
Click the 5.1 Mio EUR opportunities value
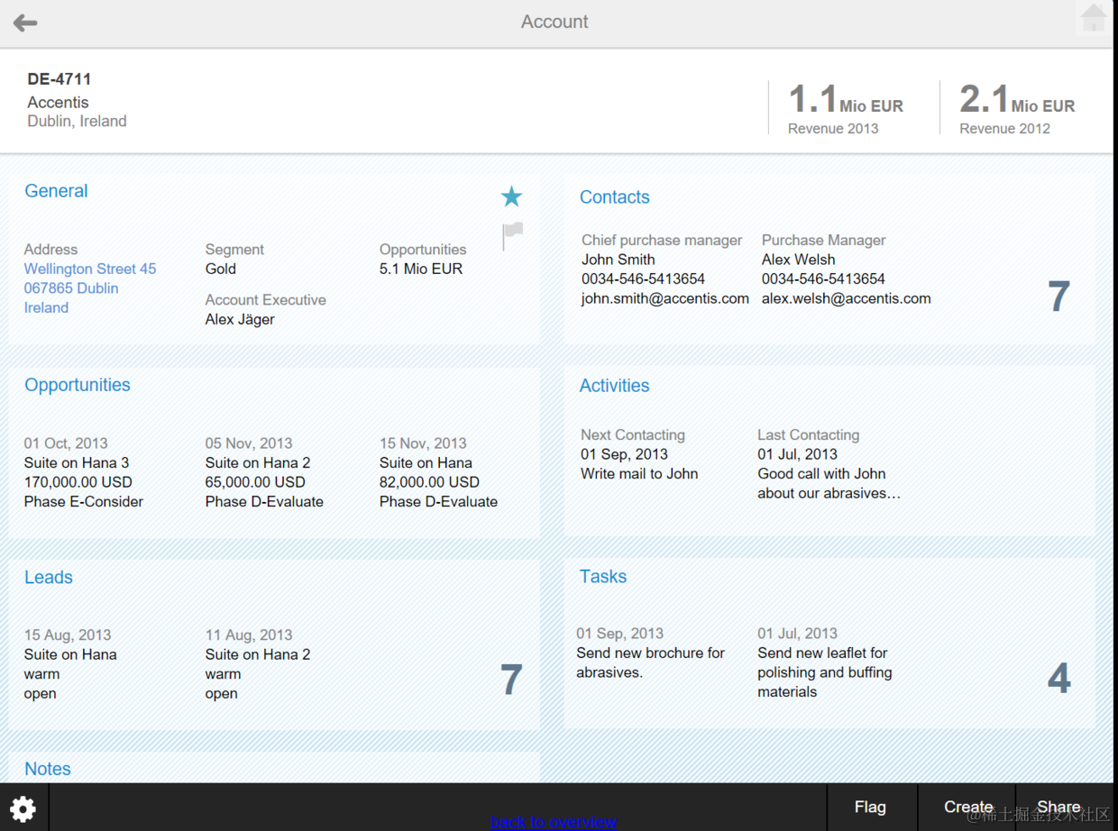point(421,269)
